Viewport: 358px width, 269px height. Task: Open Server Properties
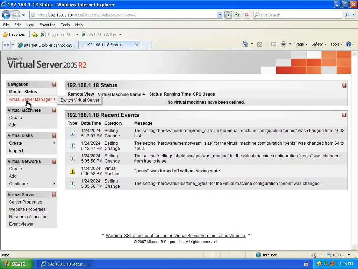pos(26,202)
